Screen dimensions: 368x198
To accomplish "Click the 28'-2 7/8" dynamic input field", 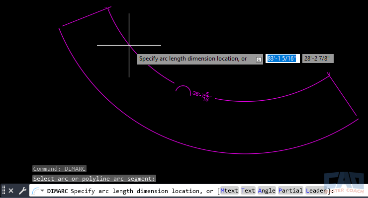I will coord(318,59).
